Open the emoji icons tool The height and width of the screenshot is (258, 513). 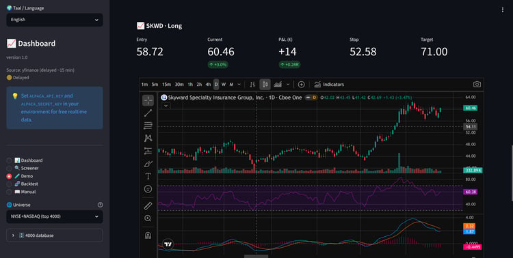(x=148, y=189)
